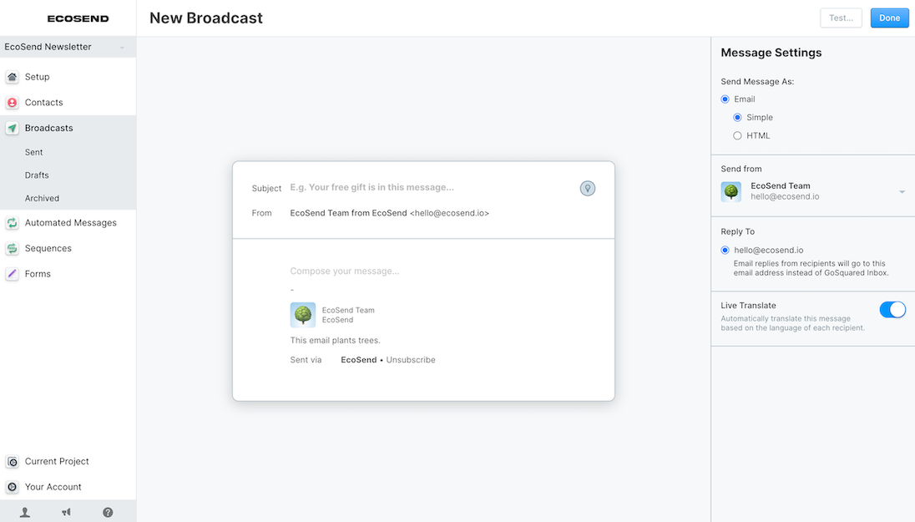Click the Done button
The height and width of the screenshot is (522, 915).
click(x=889, y=18)
